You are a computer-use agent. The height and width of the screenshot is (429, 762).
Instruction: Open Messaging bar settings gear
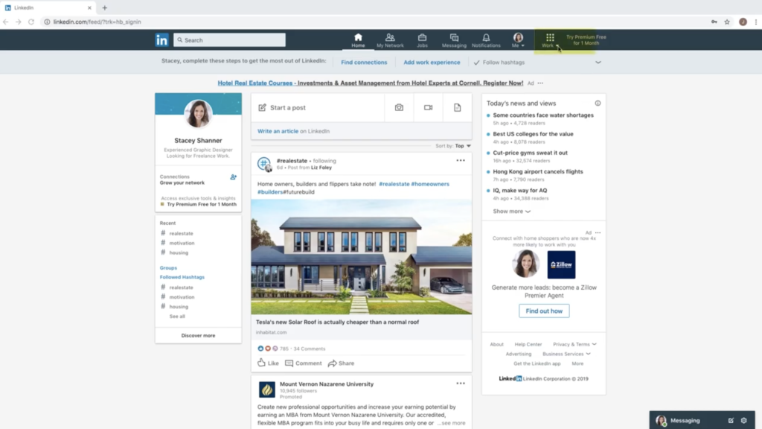(743, 420)
